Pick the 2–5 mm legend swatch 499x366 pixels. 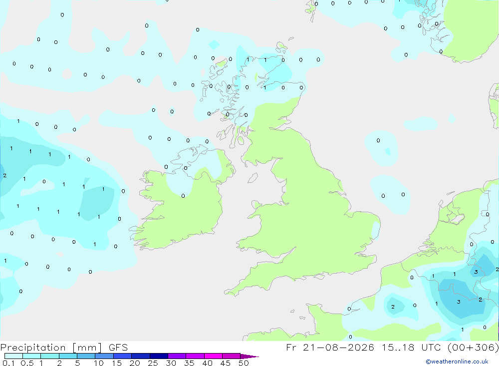pos(68,356)
